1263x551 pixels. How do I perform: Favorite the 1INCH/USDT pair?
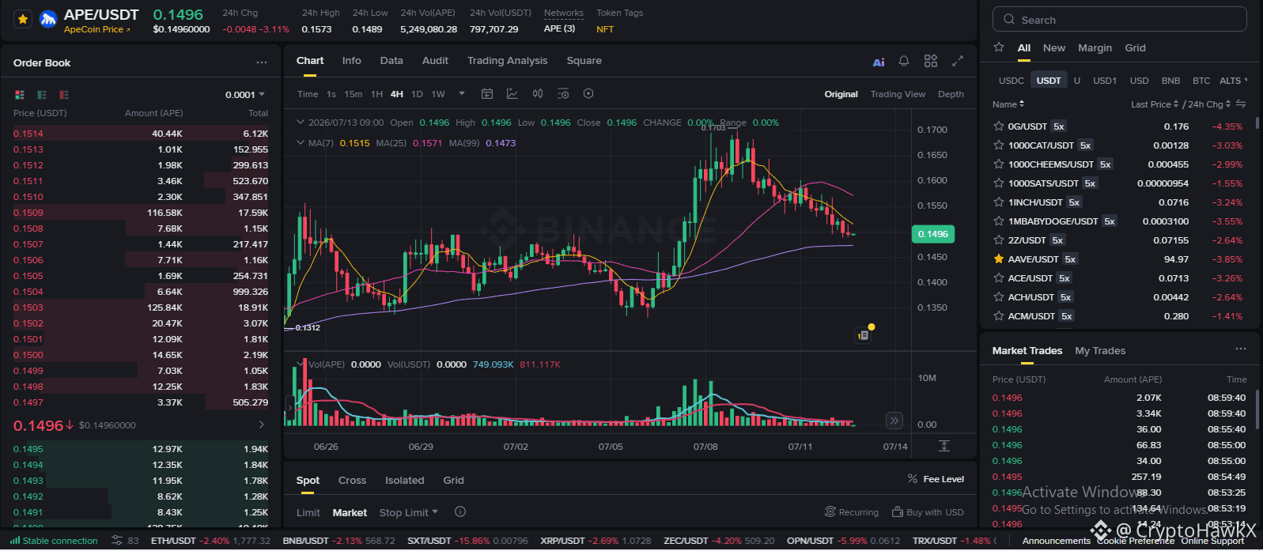999,202
